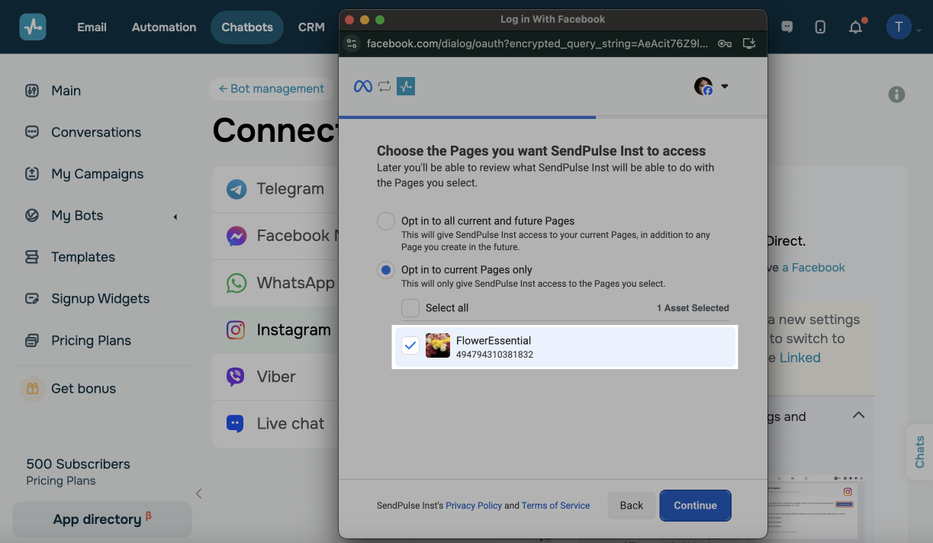Select the Instagram channel icon
The image size is (933, 543).
point(236,330)
